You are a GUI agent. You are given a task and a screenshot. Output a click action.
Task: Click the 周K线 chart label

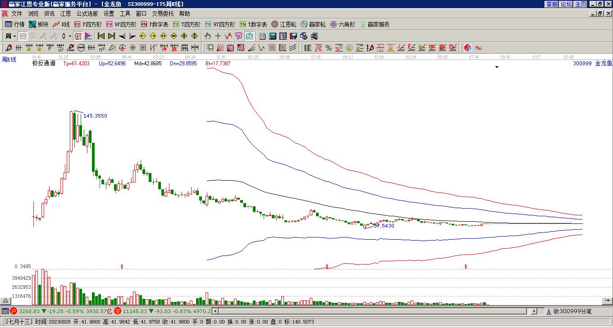tap(9, 60)
